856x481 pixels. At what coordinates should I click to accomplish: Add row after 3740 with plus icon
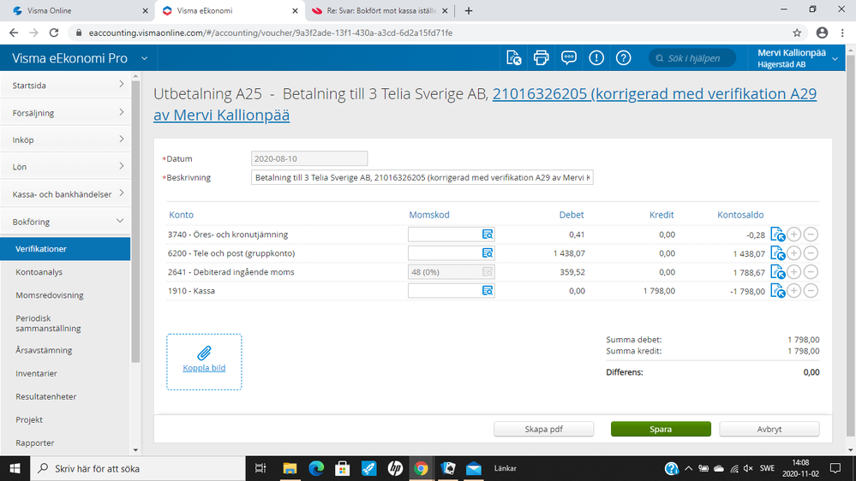[794, 235]
